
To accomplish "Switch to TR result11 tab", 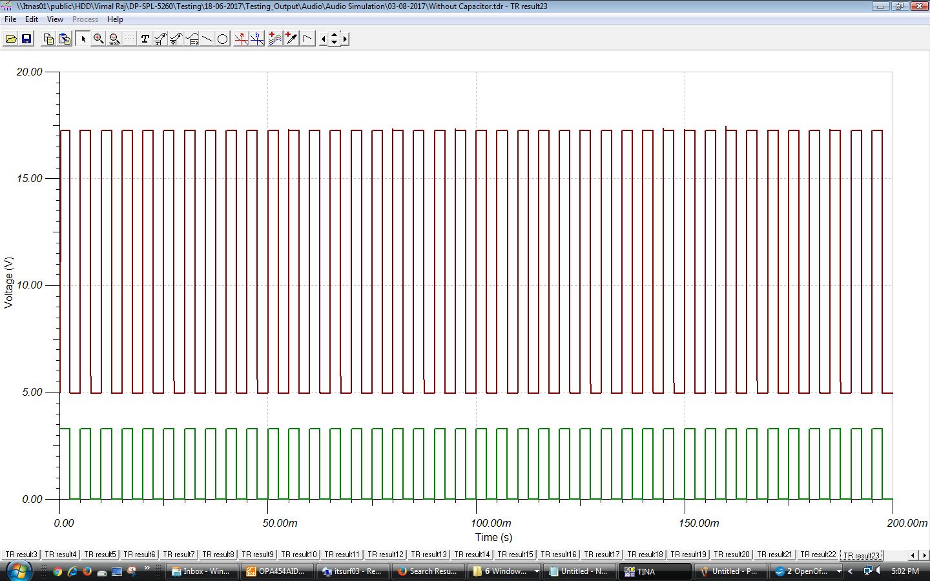I will click(x=342, y=555).
